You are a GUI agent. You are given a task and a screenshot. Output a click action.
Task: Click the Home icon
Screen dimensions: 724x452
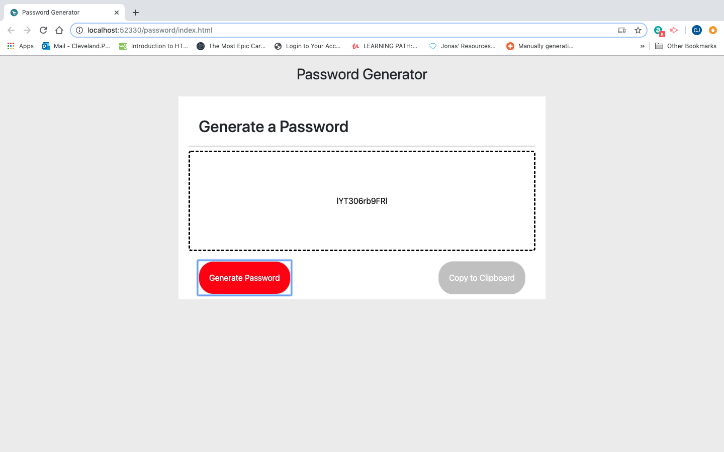click(59, 30)
